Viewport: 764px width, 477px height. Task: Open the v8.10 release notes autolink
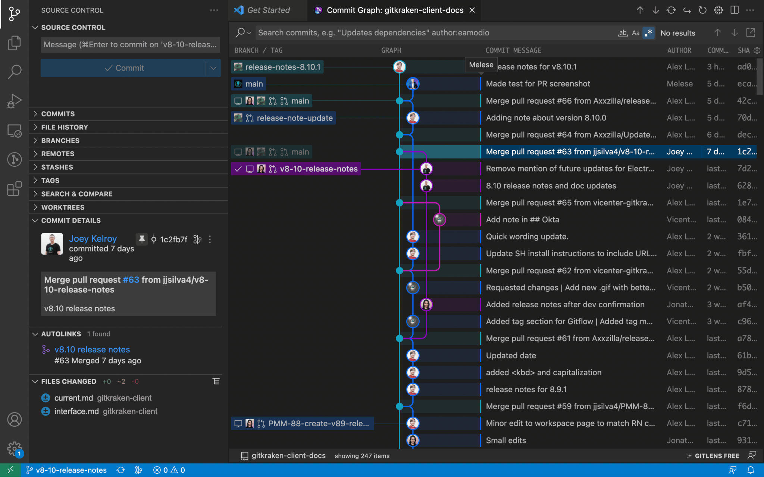tap(92, 349)
